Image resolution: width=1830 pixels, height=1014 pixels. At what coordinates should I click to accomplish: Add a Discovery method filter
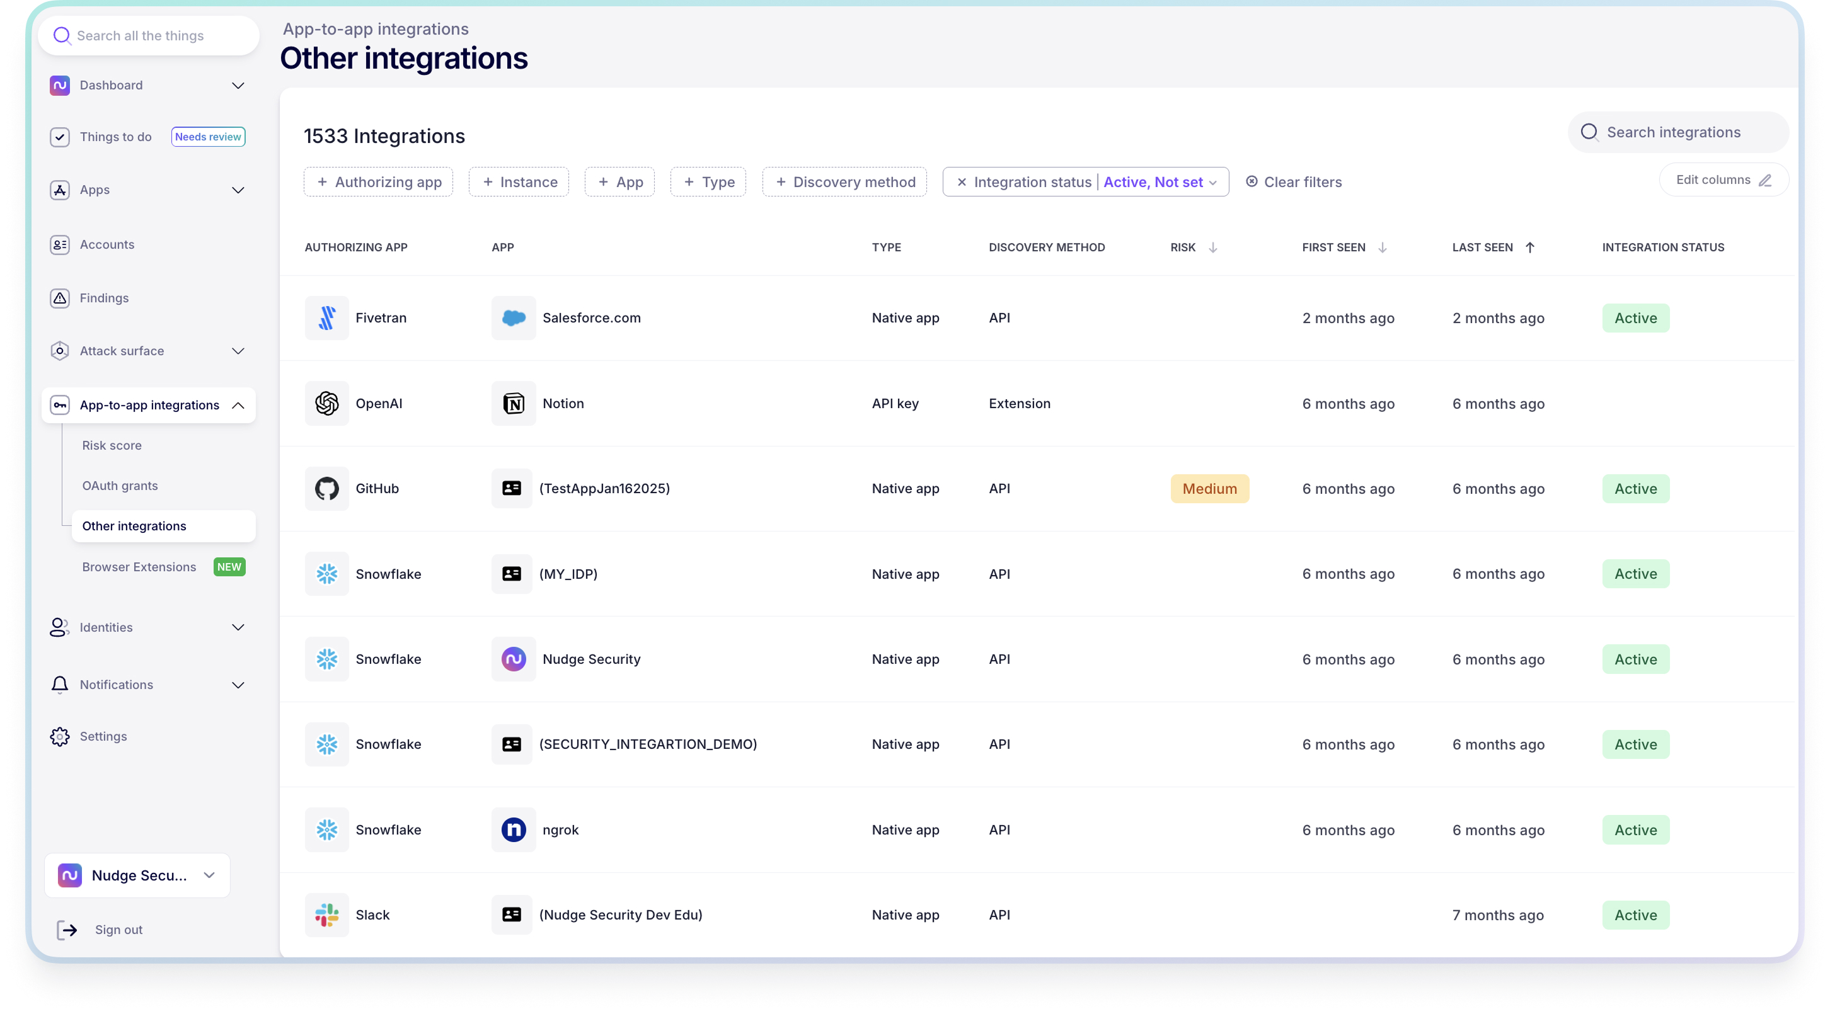(844, 183)
